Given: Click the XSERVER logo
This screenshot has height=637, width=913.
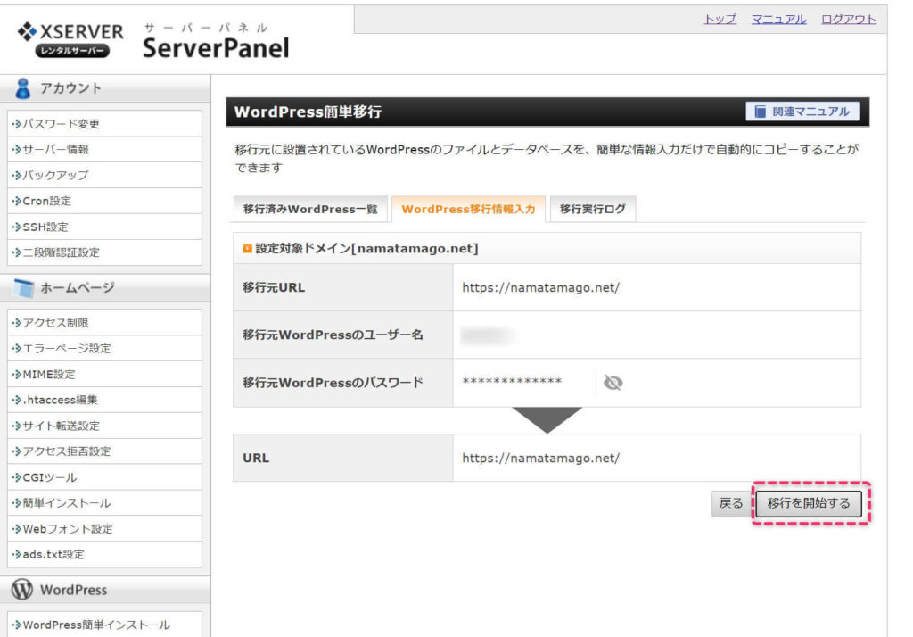Looking at the screenshot, I should point(70,39).
